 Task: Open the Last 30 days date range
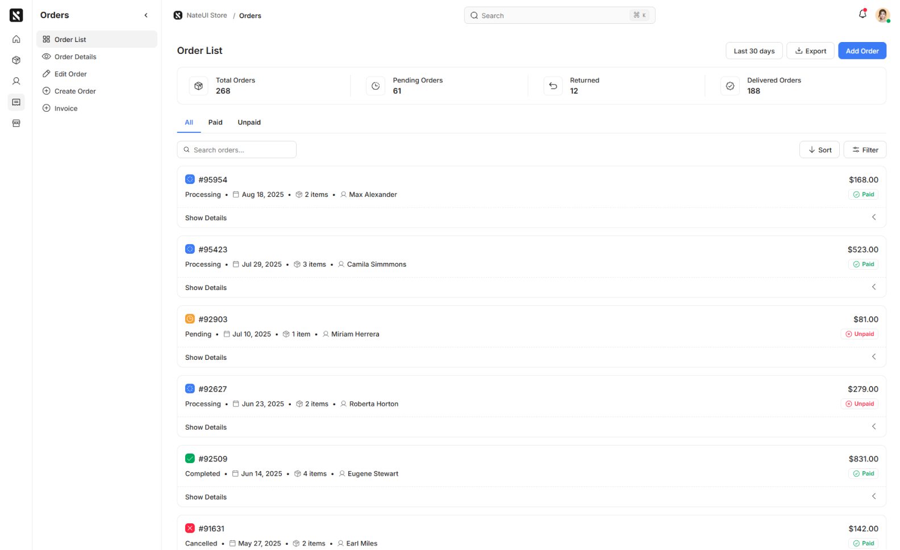click(x=754, y=51)
